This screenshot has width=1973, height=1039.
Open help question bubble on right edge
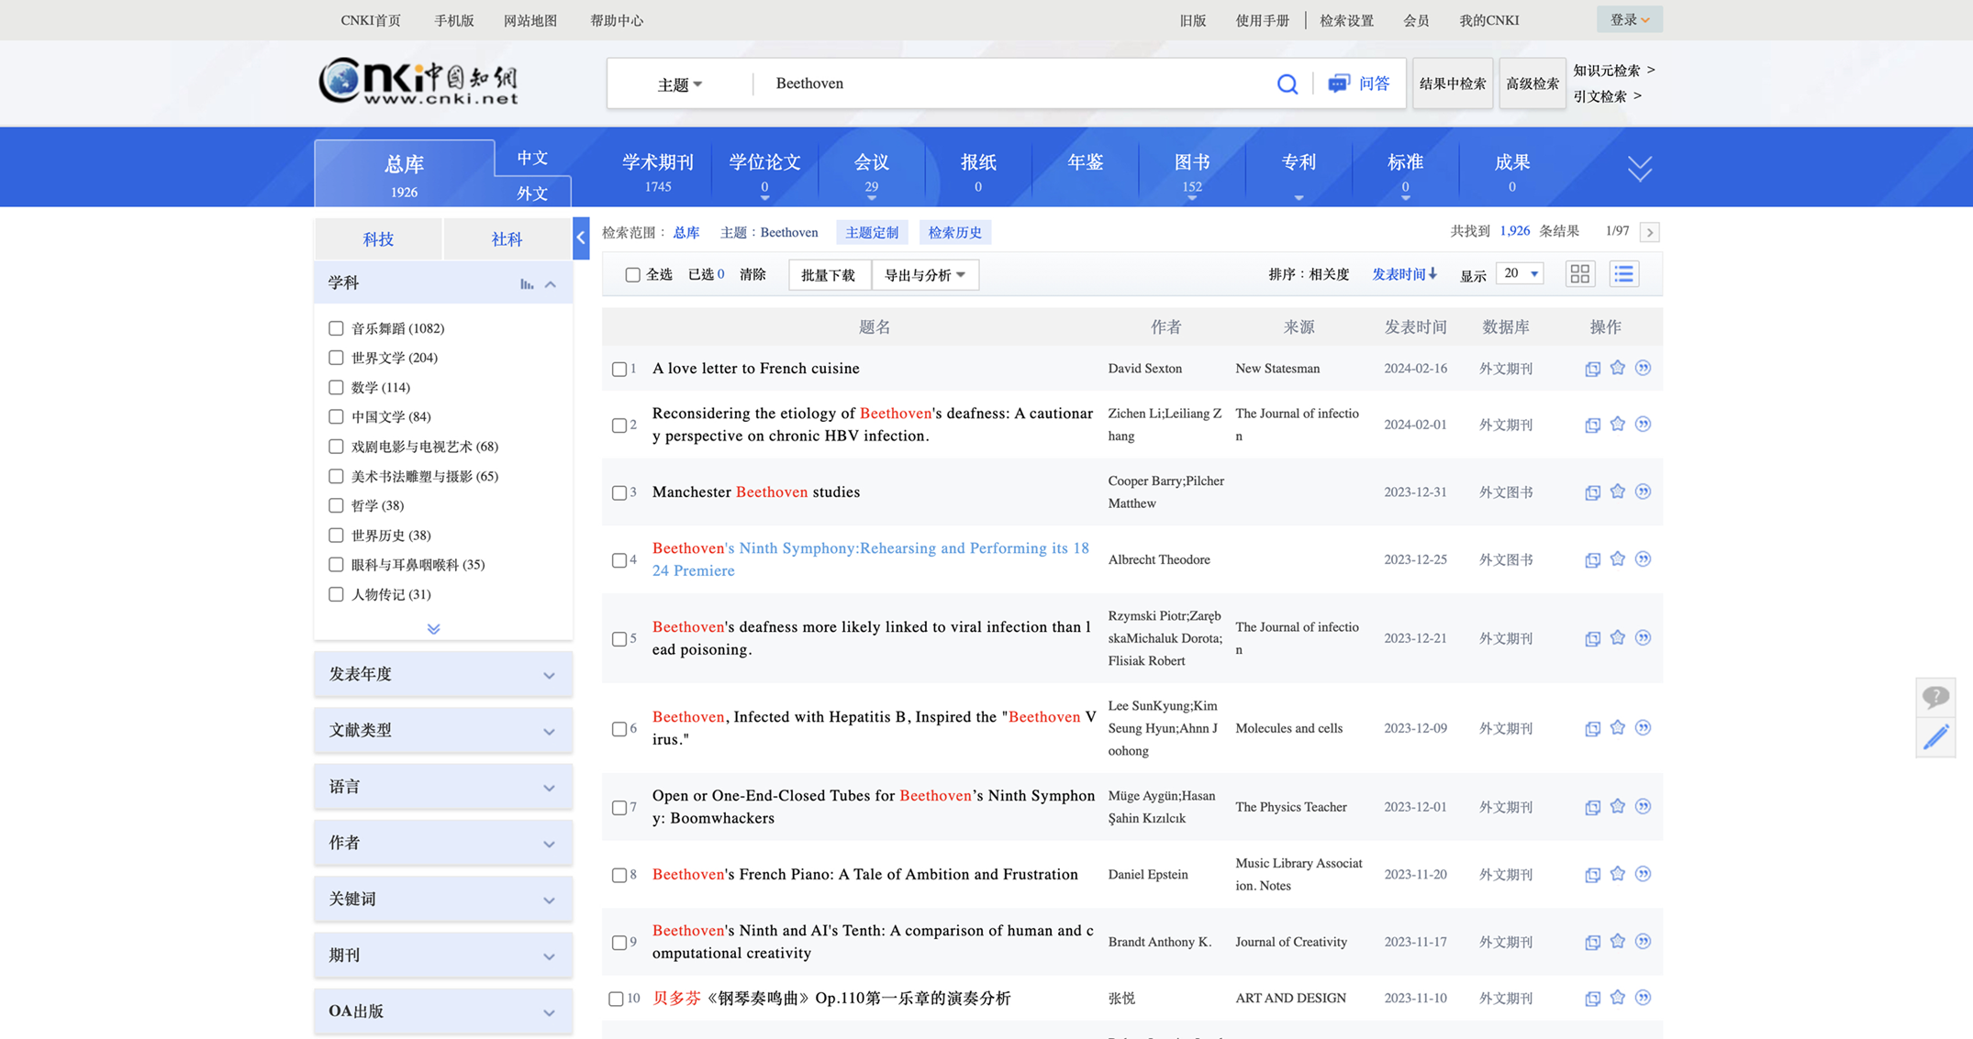pos(1935,697)
